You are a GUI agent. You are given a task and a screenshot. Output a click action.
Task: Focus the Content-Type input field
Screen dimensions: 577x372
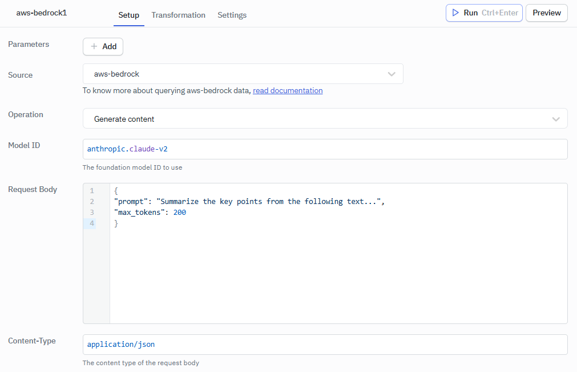325,345
